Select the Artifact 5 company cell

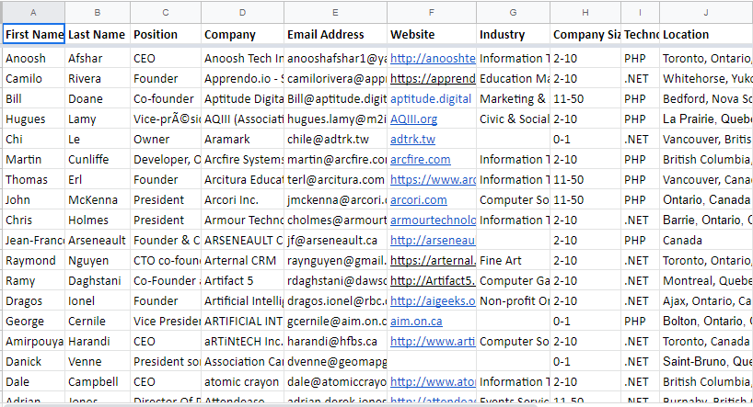click(x=242, y=281)
